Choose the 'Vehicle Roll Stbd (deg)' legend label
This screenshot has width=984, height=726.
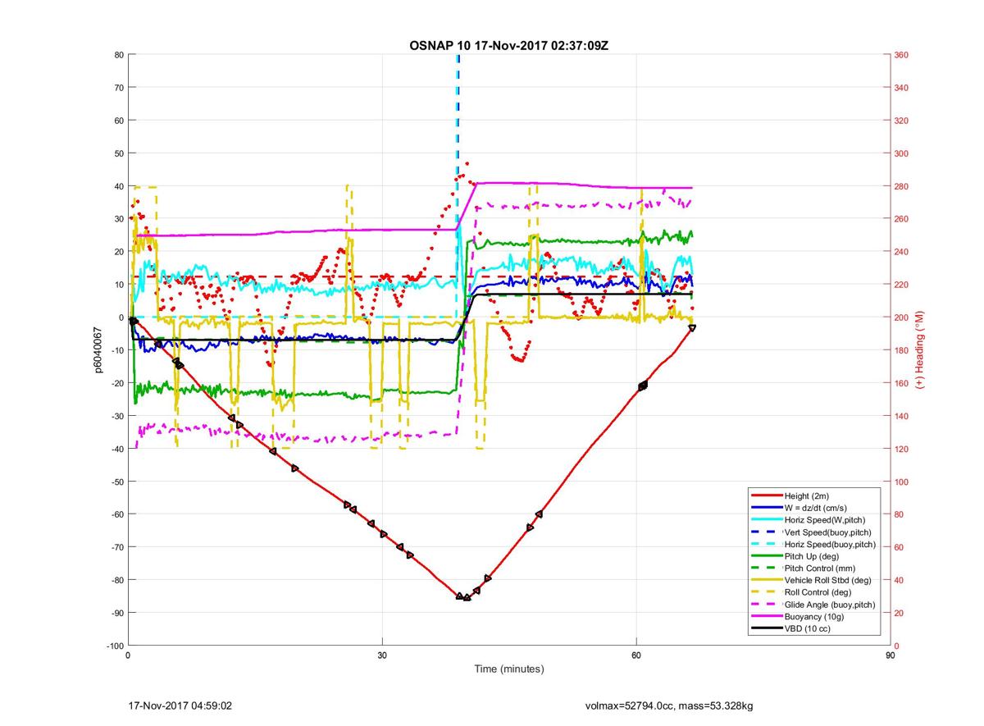click(x=828, y=580)
